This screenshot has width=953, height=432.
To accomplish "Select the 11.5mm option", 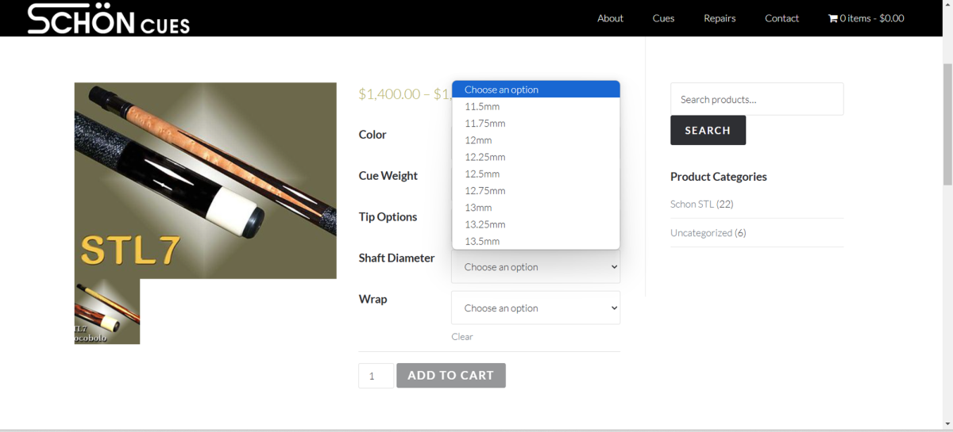I will click(482, 106).
